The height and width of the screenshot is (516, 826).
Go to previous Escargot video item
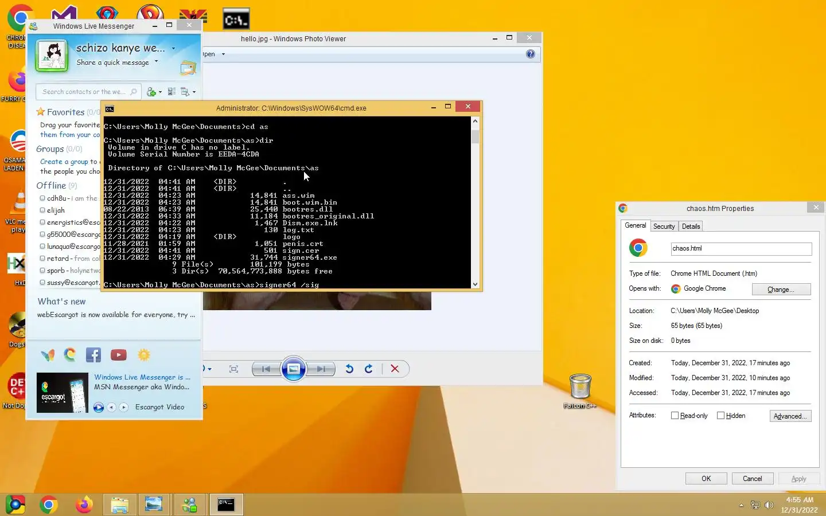point(111,407)
